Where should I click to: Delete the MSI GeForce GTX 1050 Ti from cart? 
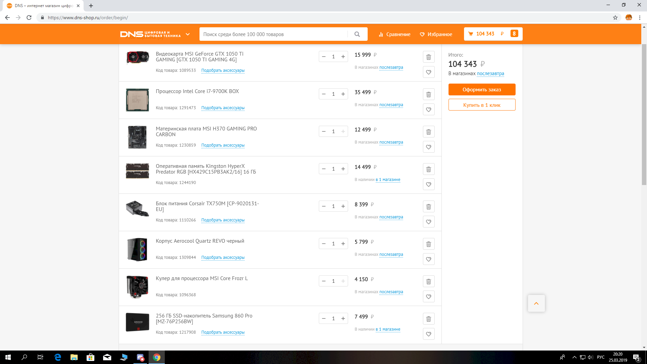pos(429,57)
